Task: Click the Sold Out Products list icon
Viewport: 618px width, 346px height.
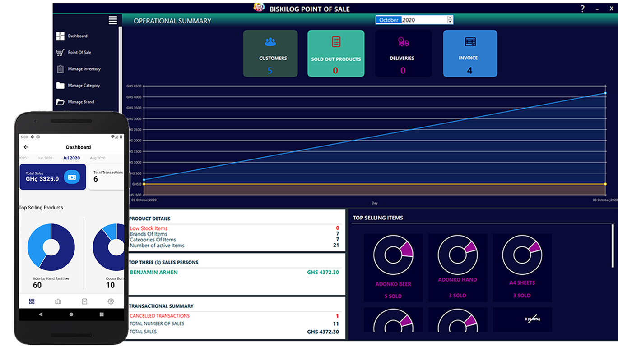Action: coord(336,42)
